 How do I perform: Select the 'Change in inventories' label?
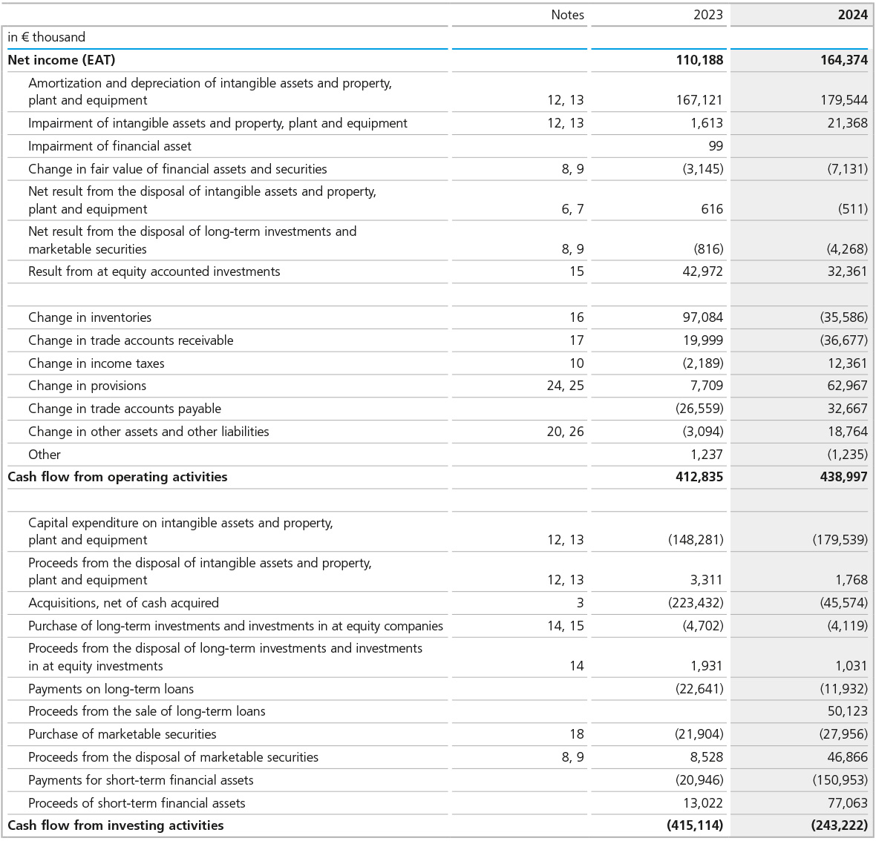(x=90, y=317)
